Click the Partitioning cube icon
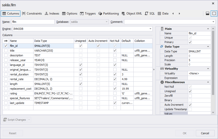The width and height of the screenshot is (218, 139). (100, 14)
